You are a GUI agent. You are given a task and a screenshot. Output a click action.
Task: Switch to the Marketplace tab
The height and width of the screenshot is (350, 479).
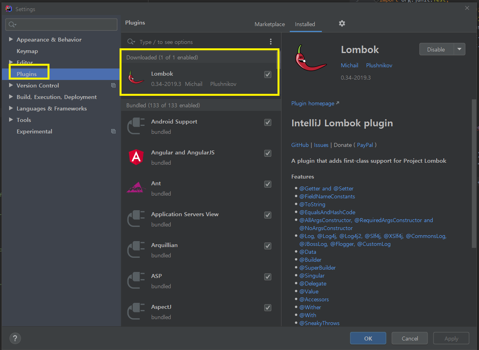pyautogui.click(x=270, y=24)
